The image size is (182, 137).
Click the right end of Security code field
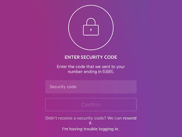(132, 87)
